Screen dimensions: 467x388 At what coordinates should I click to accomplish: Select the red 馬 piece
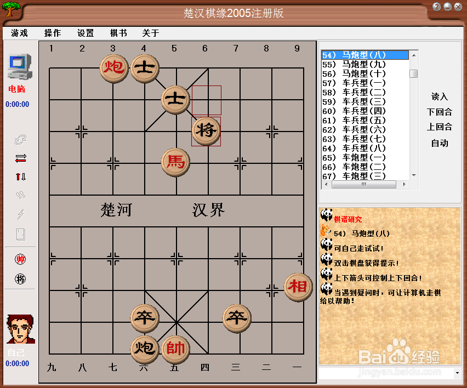pyautogui.click(x=175, y=163)
